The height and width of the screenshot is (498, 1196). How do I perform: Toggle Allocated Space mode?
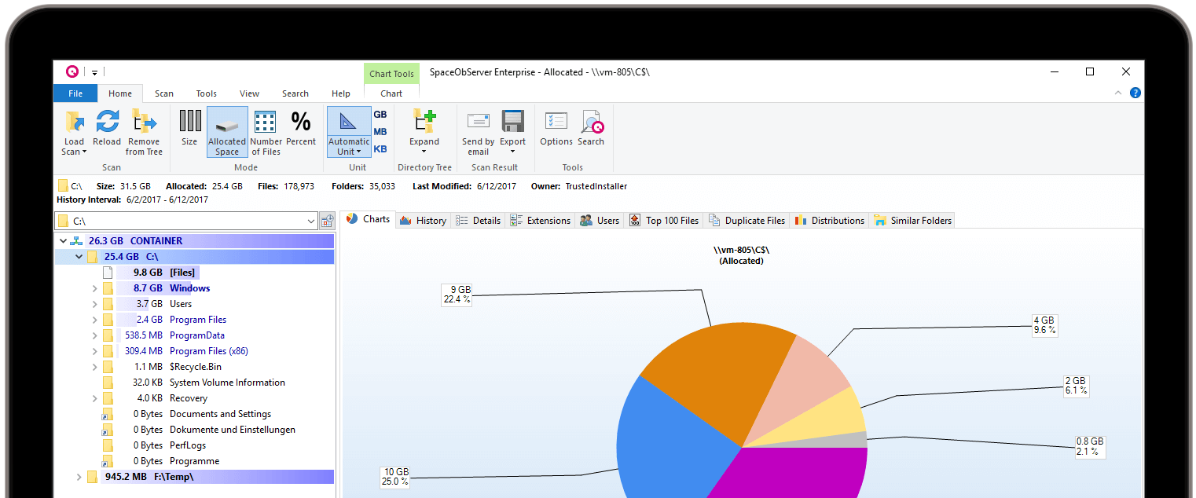tap(227, 133)
